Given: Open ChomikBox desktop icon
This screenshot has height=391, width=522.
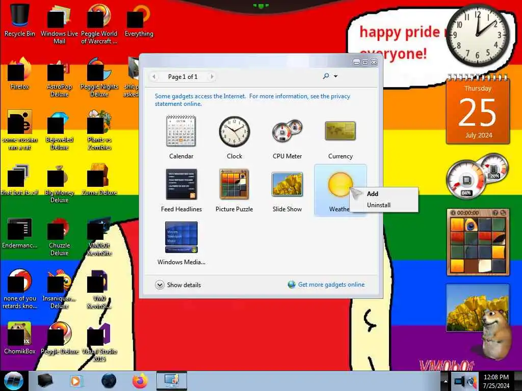Looking at the screenshot, I should click(20, 338).
